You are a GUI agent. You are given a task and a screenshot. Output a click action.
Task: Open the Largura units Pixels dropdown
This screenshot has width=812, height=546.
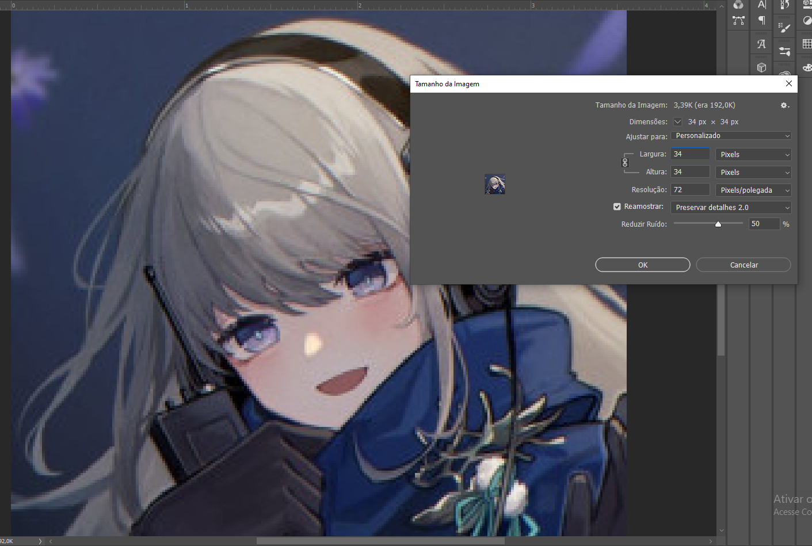point(753,155)
